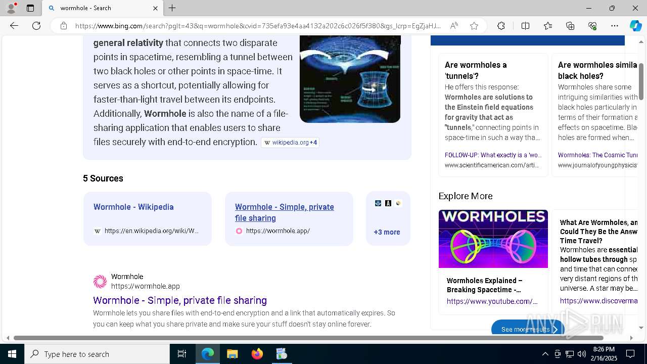Click the See more results button

[x=528, y=329]
